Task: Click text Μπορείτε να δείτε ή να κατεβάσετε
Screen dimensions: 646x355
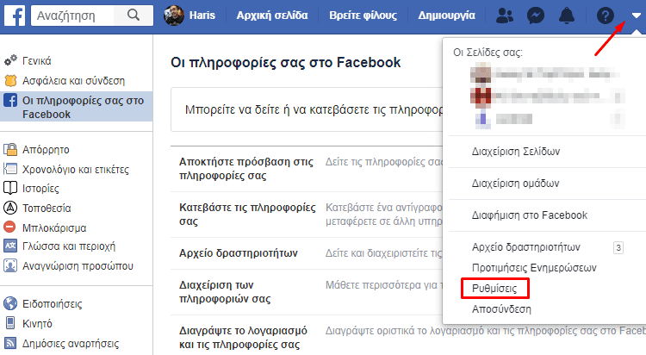Action: (314, 109)
